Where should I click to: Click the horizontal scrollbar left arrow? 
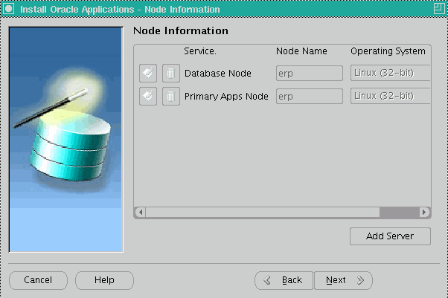(x=141, y=212)
